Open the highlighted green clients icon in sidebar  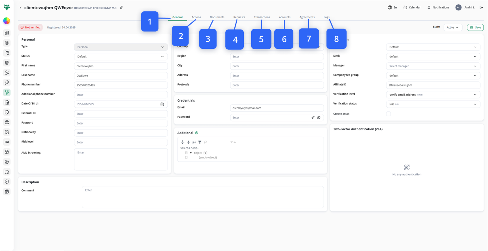7,92
